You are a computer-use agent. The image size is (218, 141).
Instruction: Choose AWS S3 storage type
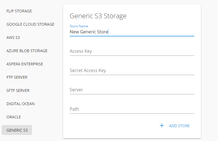click(13, 38)
